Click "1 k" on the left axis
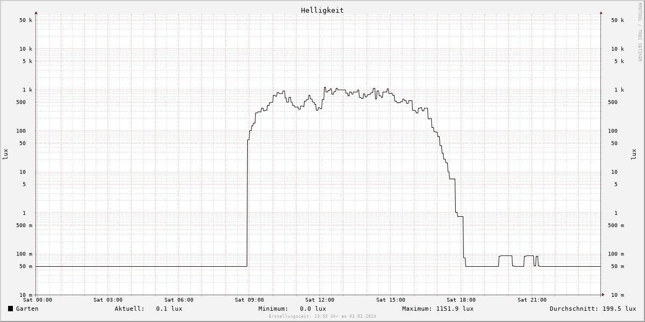Image resolution: width=645 pixels, height=322 pixels. [x=27, y=90]
